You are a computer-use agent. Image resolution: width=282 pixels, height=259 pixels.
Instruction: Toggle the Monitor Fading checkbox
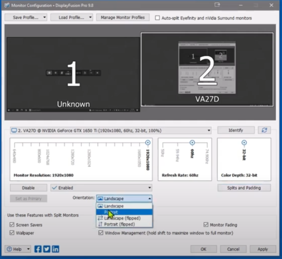coord(206,225)
